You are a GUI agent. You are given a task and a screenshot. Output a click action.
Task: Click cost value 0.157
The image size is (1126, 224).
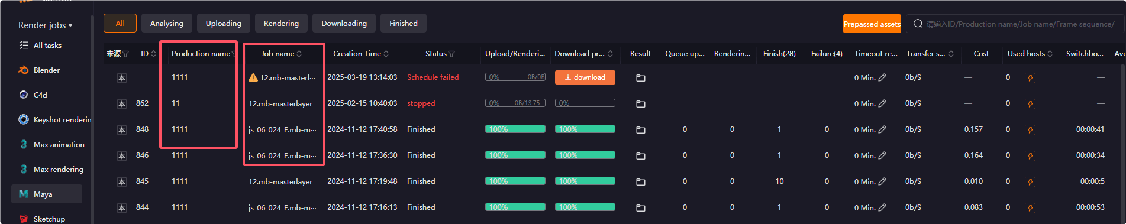(973, 129)
